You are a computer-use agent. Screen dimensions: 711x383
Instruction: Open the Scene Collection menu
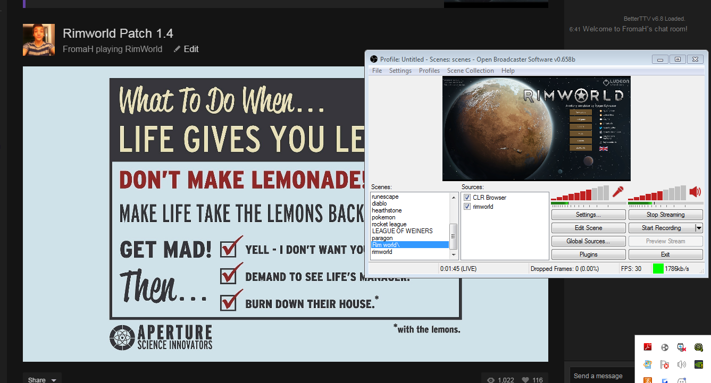tap(471, 71)
